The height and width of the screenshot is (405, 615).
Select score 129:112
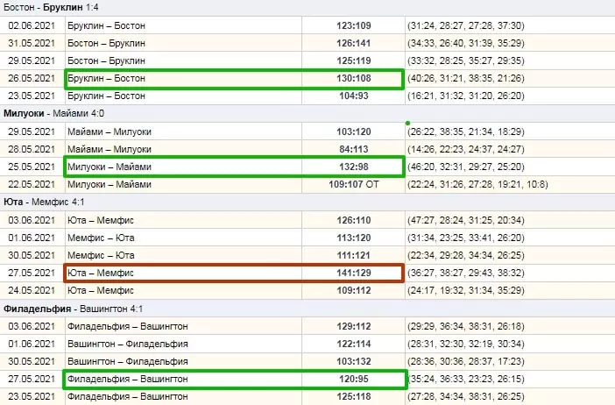pos(353,326)
